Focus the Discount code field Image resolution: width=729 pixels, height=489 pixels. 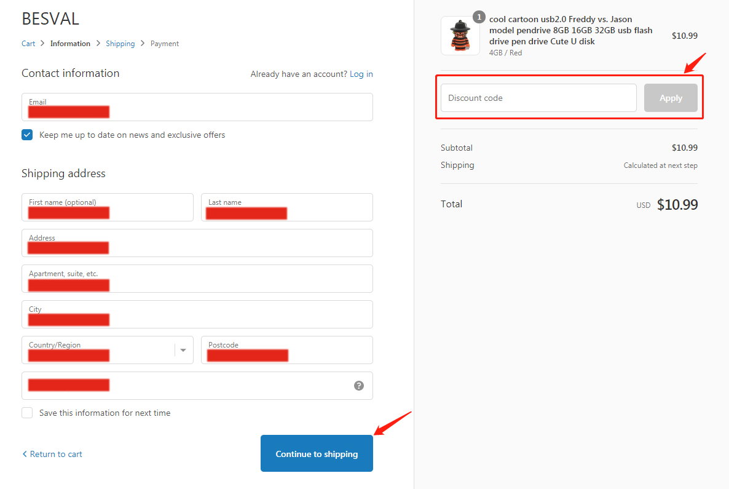(x=538, y=98)
